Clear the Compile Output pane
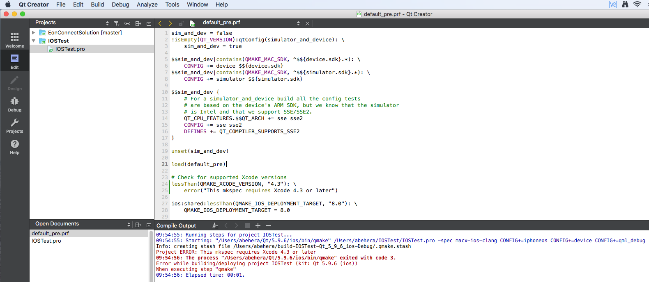Viewport: 649px width, 282px height. [215, 225]
